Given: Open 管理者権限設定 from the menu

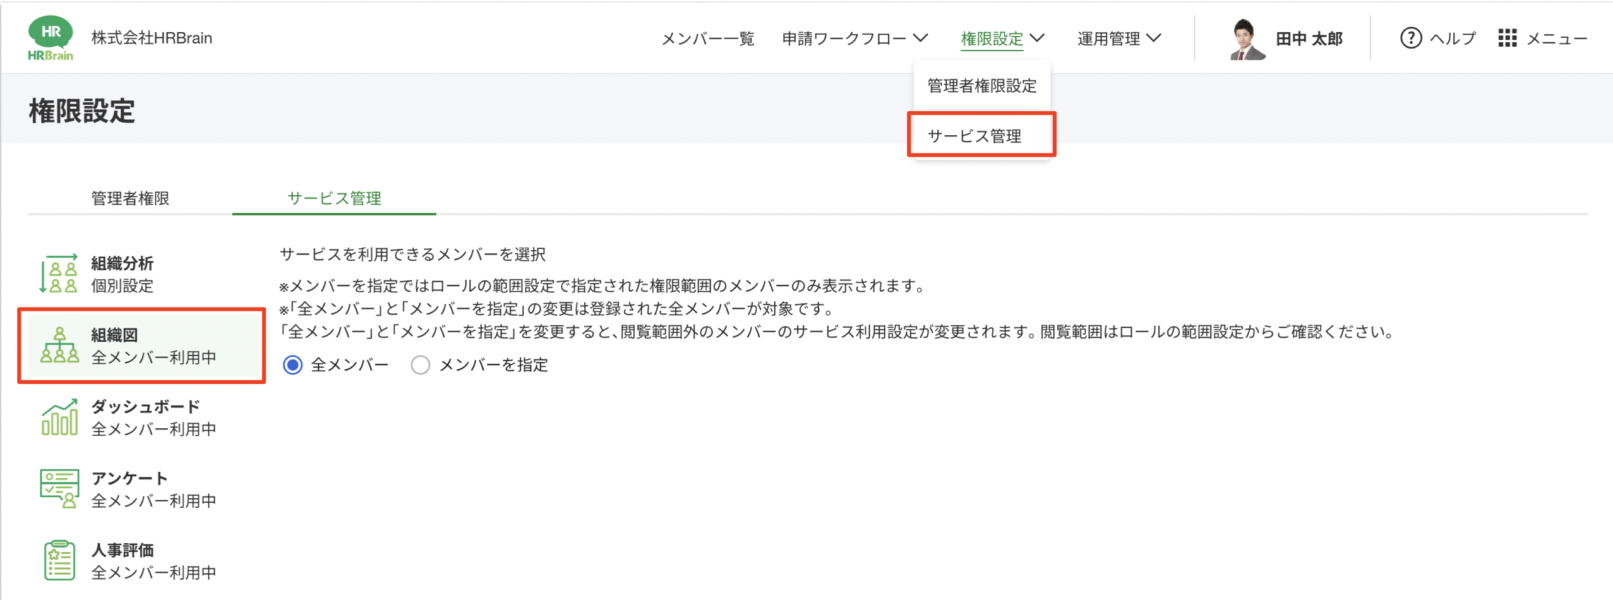Looking at the screenshot, I should tap(980, 86).
